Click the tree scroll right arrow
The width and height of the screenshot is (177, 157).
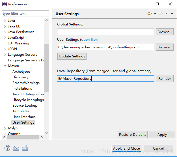pos(42,137)
